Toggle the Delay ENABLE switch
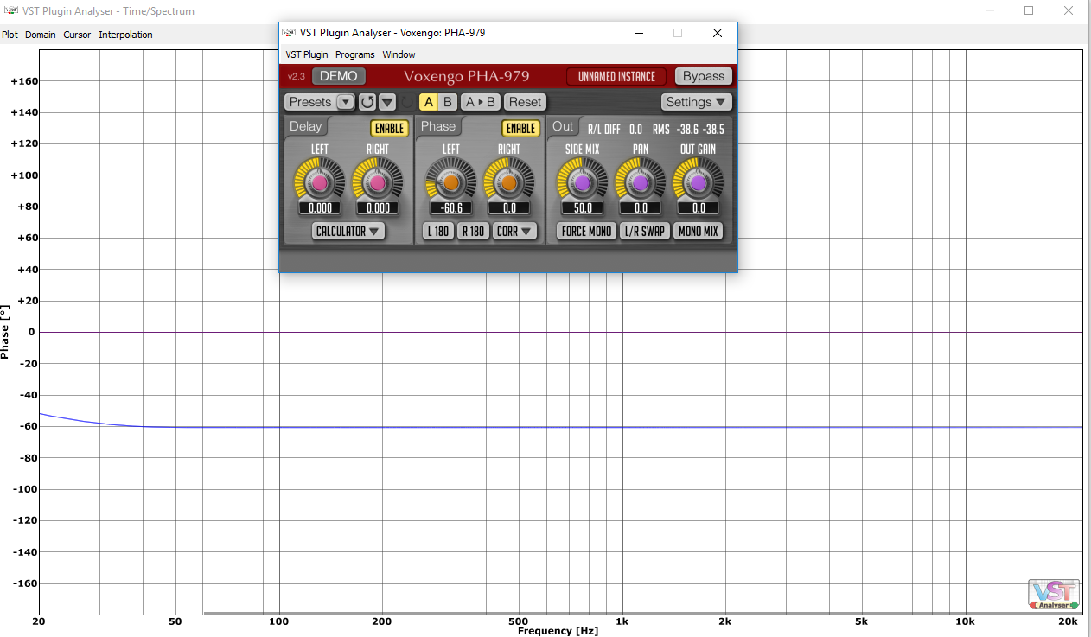 pos(389,128)
